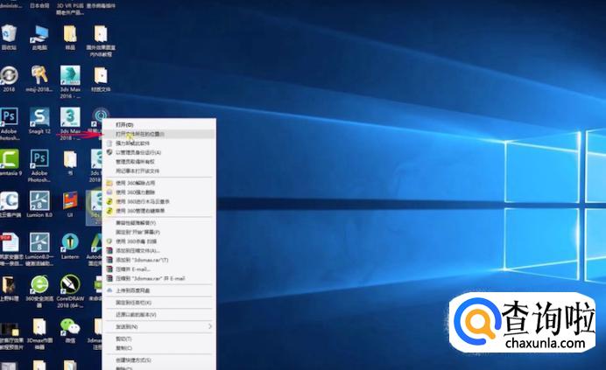Choose 添加到压缩文件(A)... menu entry

pyautogui.click(x=159, y=251)
